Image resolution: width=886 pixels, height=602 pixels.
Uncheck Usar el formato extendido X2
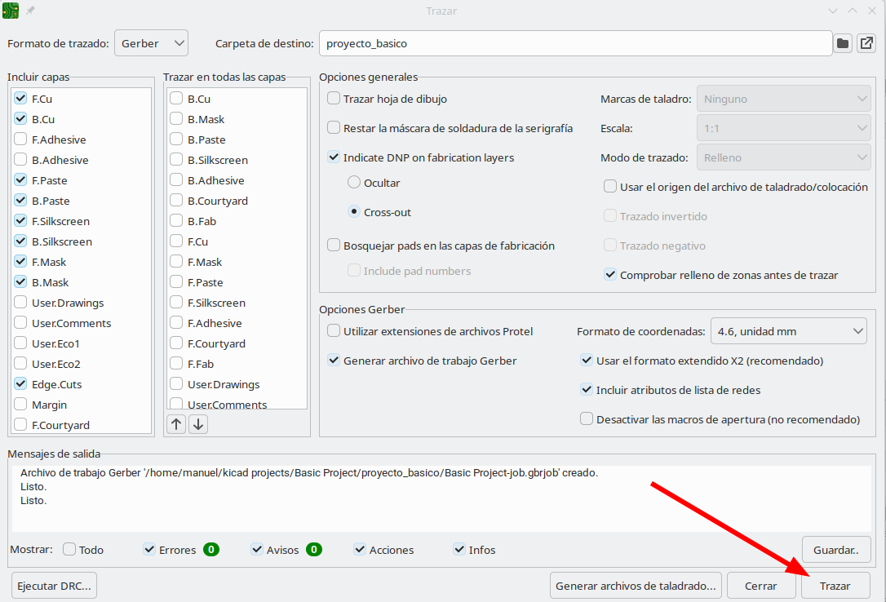pos(587,361)
